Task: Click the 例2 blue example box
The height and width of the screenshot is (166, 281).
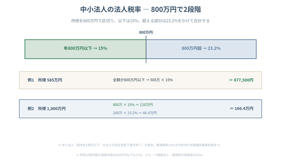Action: tap(140, 109)
